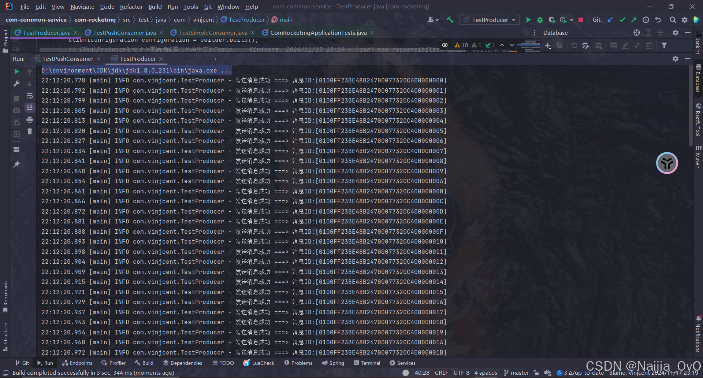Rollback changes with the undo arrow
Screen dimensions: 703x378
(x=658, y=20)
